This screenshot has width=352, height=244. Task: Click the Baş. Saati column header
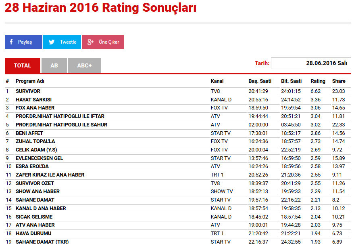260,81
